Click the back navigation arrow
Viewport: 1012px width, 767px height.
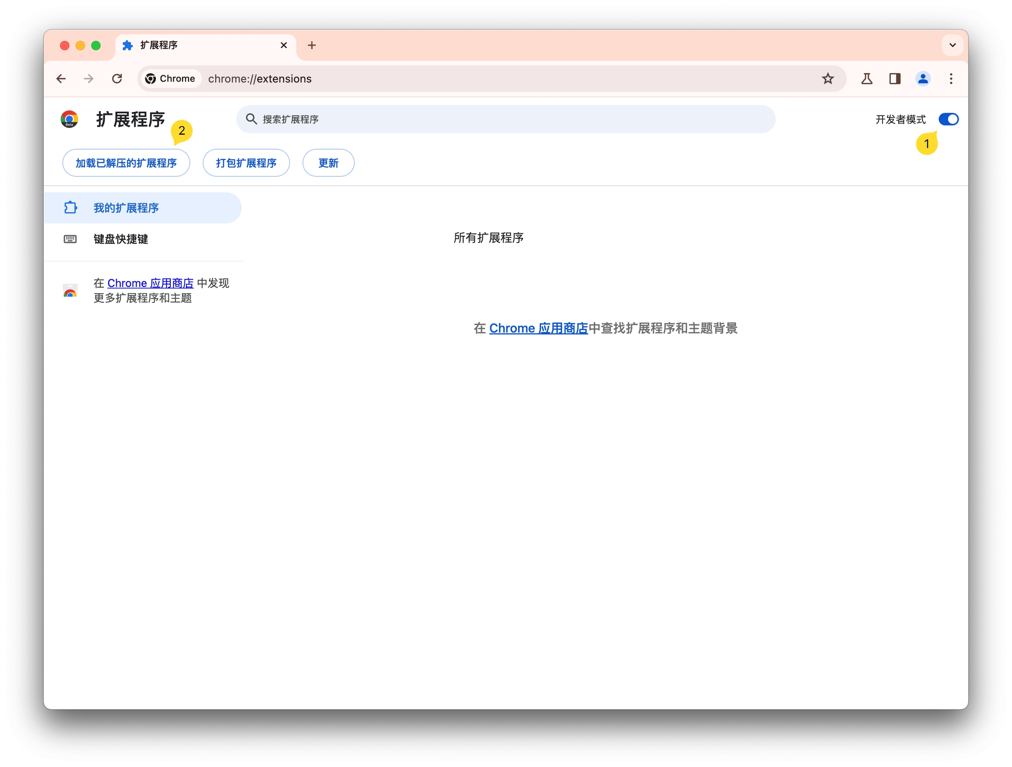click(61, 79)
